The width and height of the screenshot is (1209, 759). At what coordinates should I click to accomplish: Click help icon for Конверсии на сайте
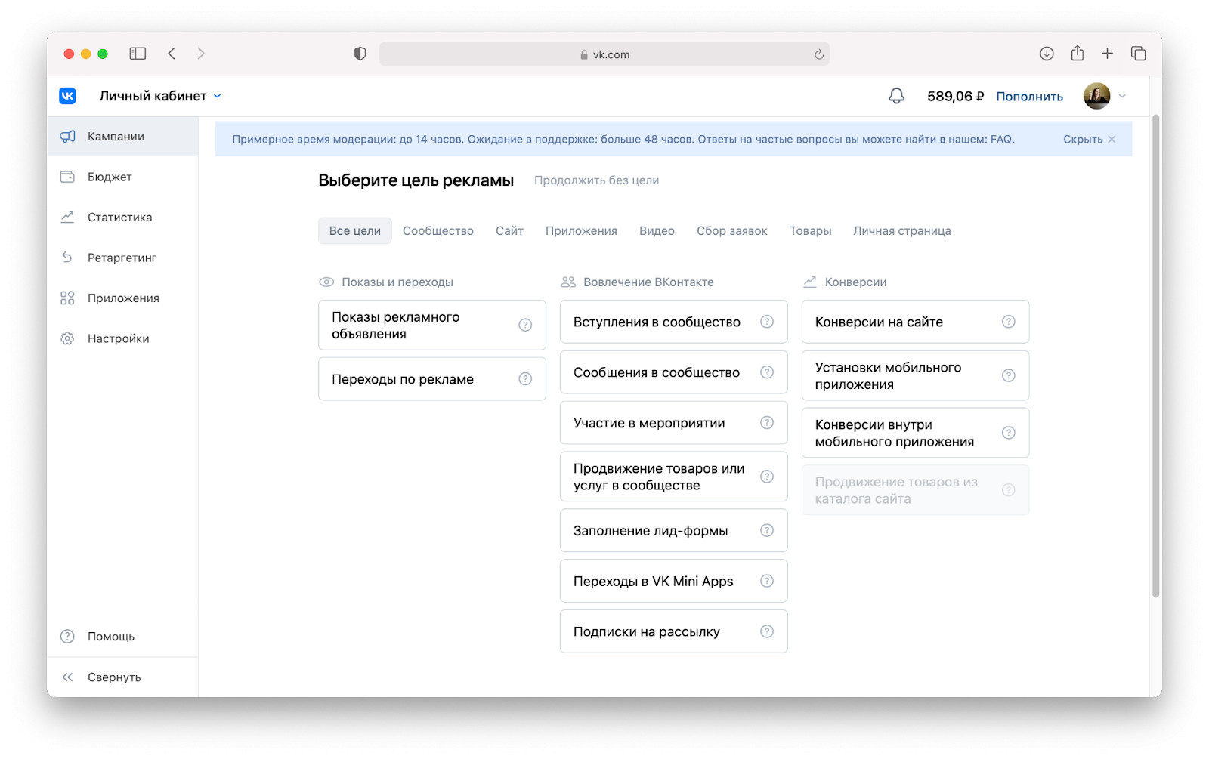click(x=1008, y=322)
